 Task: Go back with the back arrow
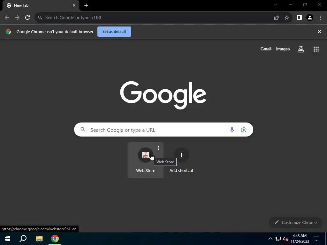point(7,18)
